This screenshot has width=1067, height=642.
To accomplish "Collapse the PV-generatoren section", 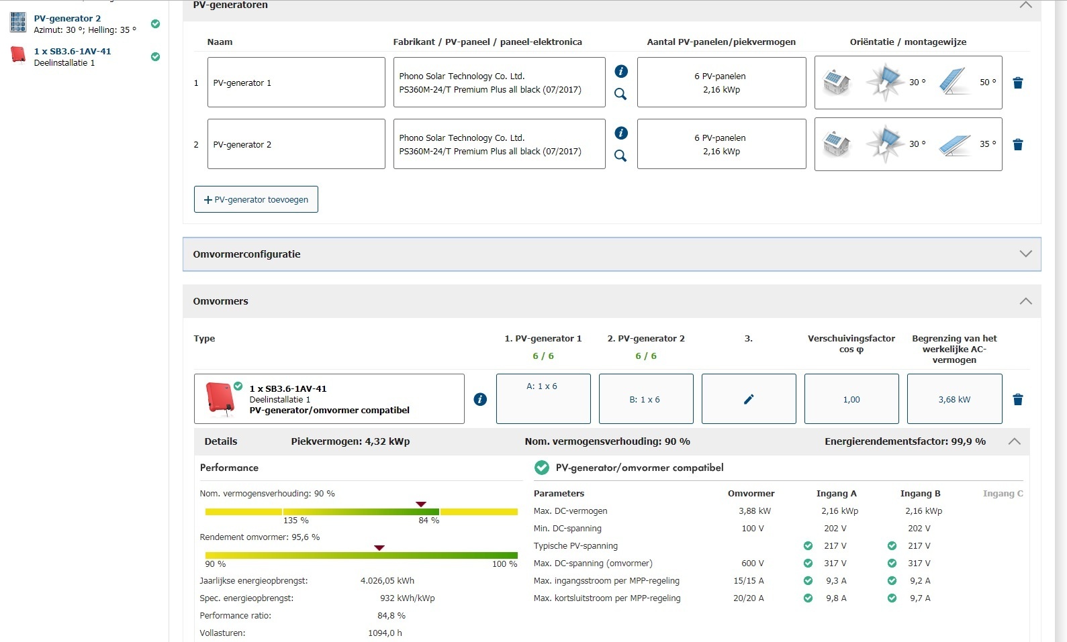I will pyautogui.click(x=1025, y=5).
